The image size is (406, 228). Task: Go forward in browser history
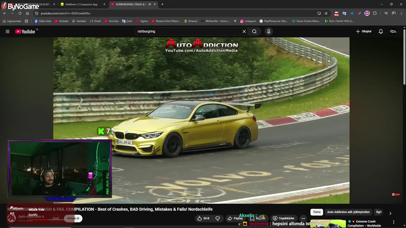[12, 13]
